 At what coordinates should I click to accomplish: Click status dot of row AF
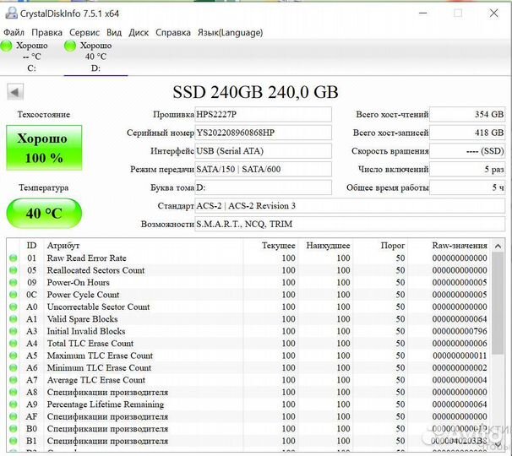(13, 416)
